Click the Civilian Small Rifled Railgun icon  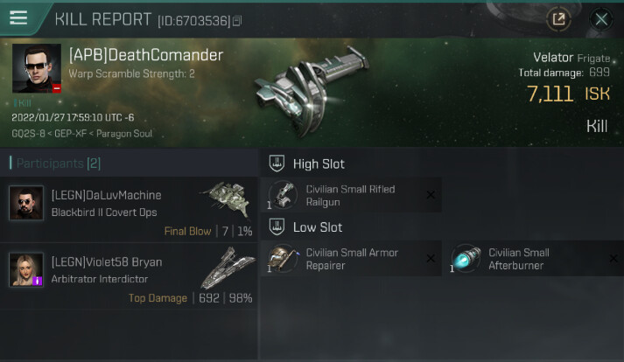click(x=283, y=195)
